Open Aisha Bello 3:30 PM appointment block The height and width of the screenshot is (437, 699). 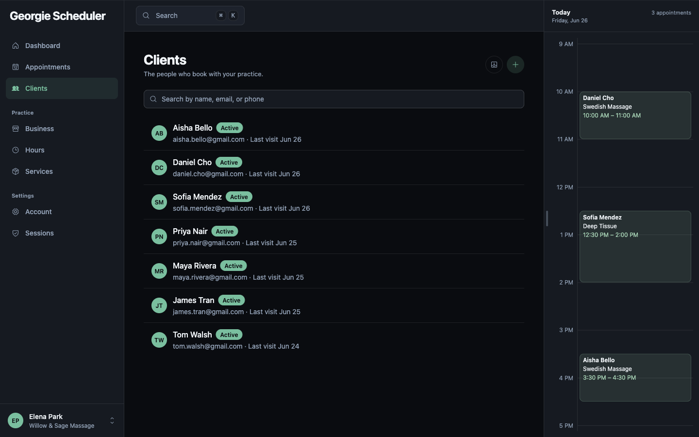tap(635, 378)
